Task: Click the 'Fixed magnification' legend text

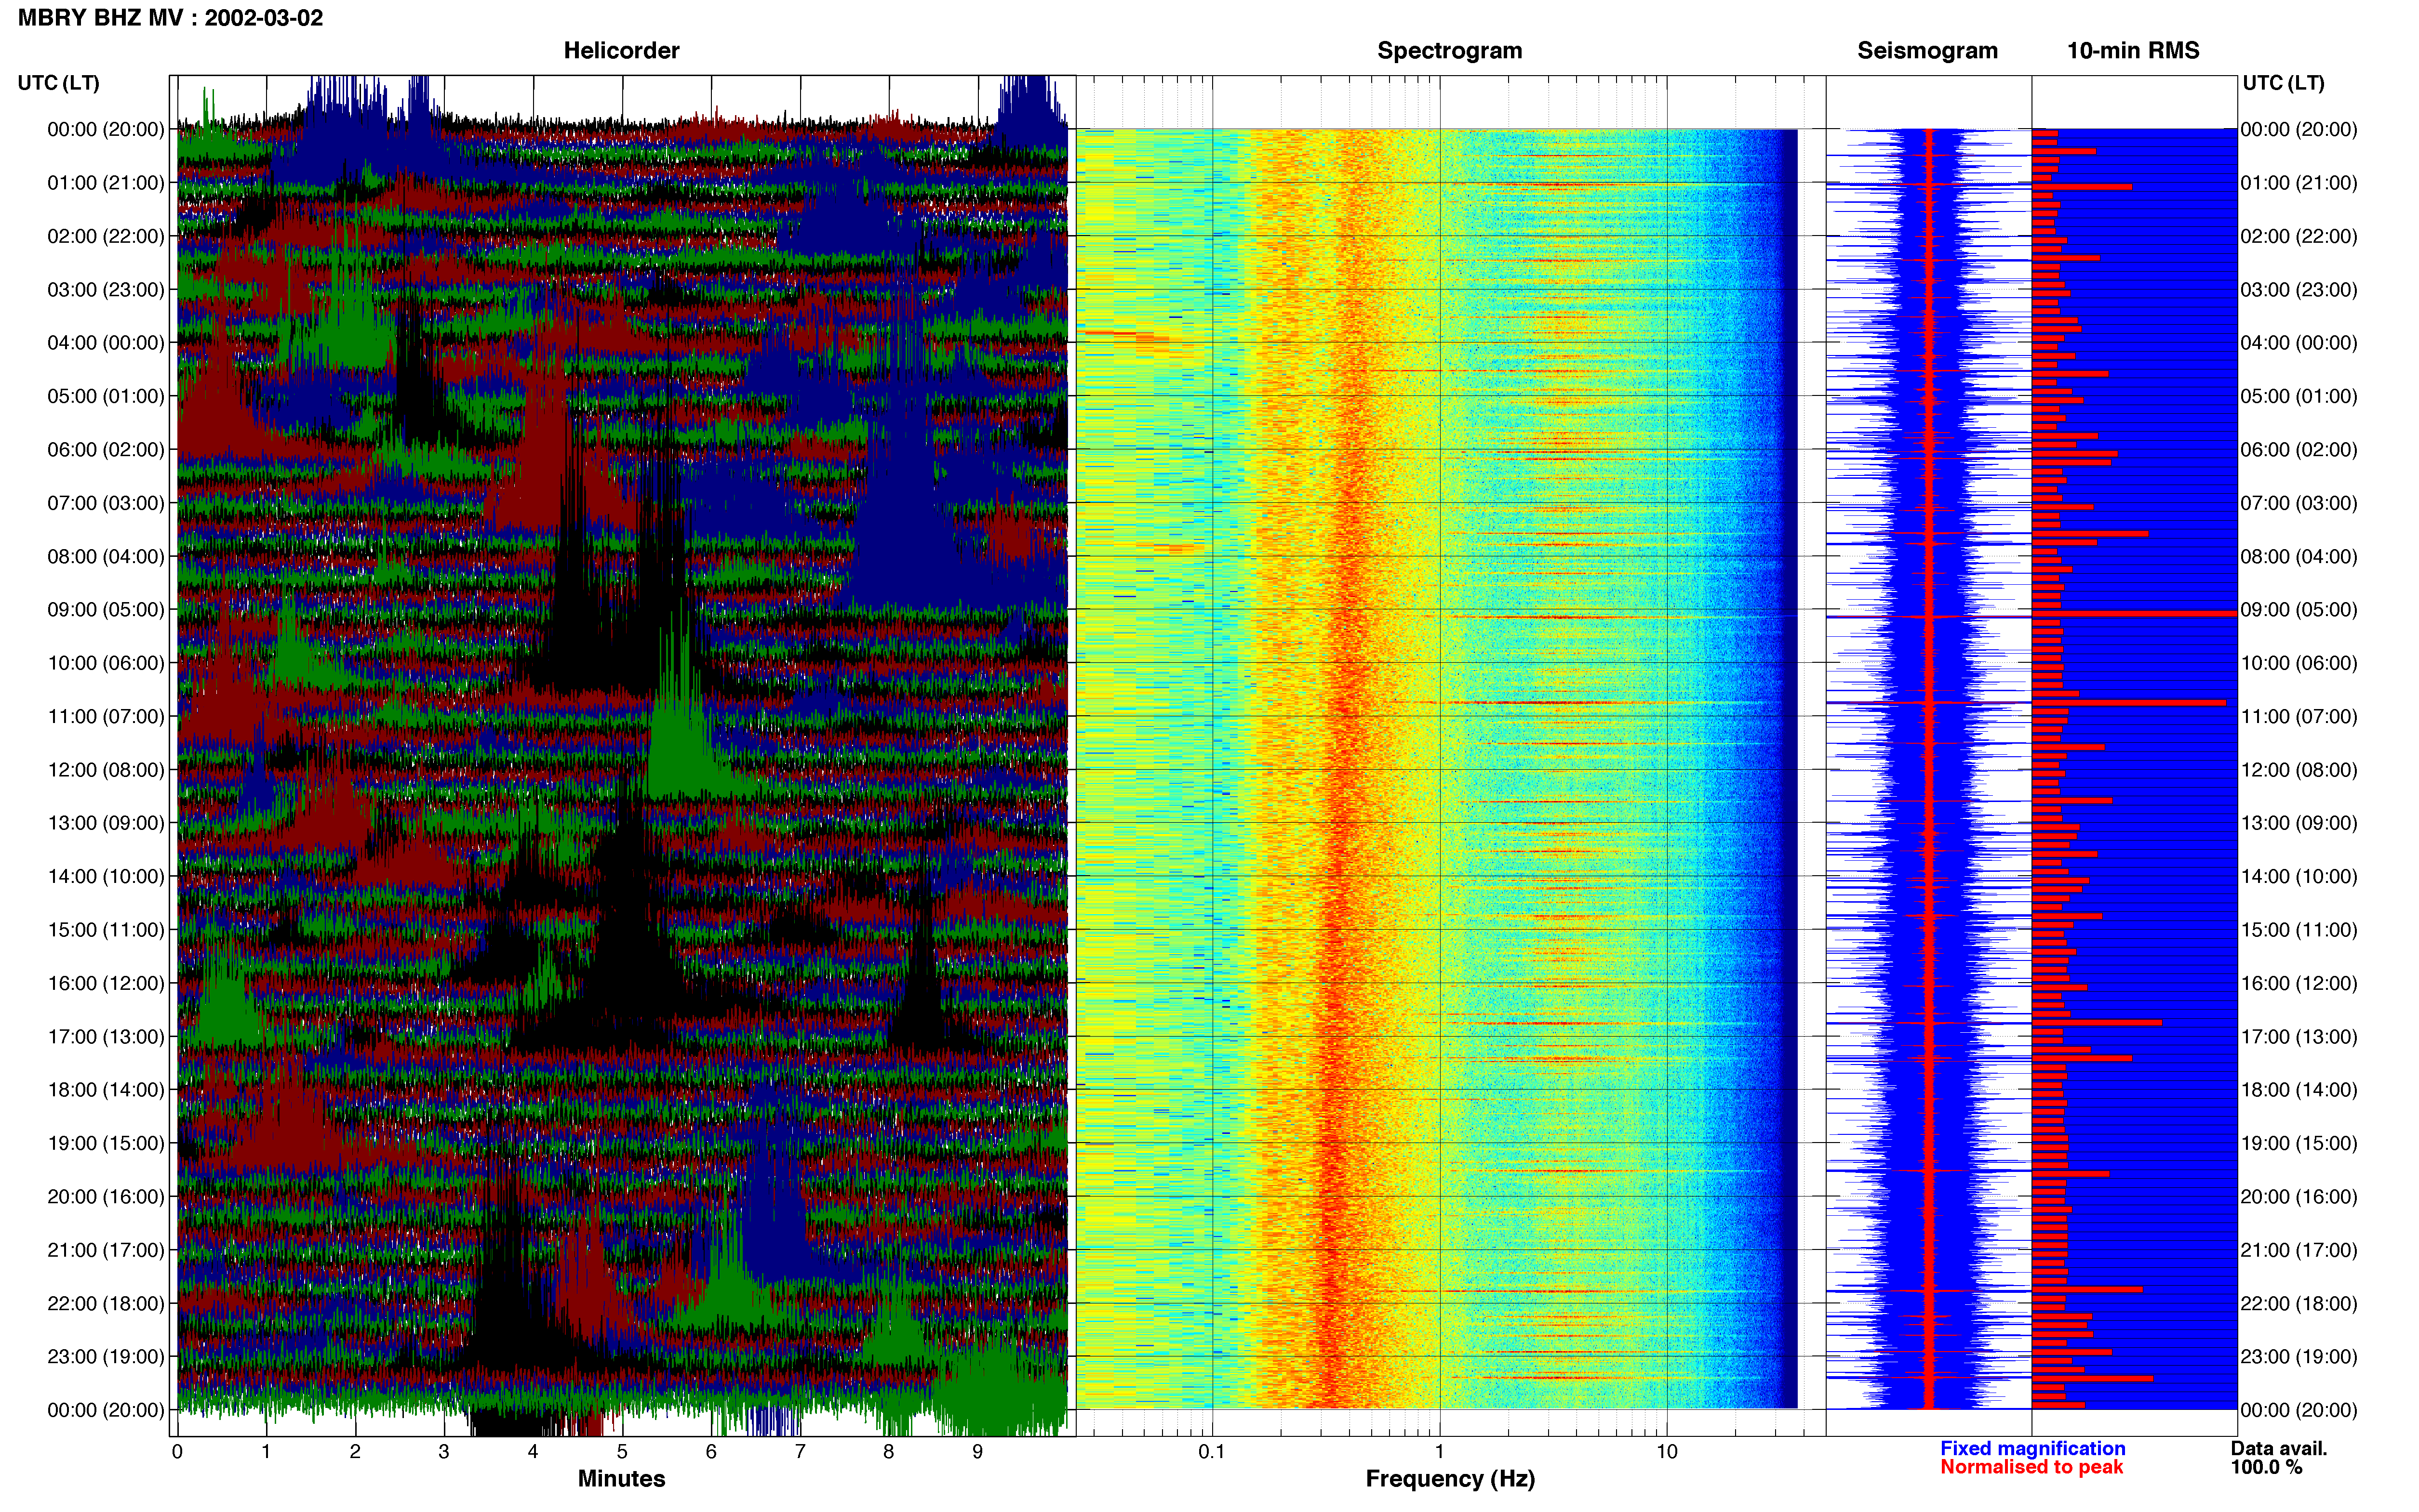Action: point(2032,1449)
